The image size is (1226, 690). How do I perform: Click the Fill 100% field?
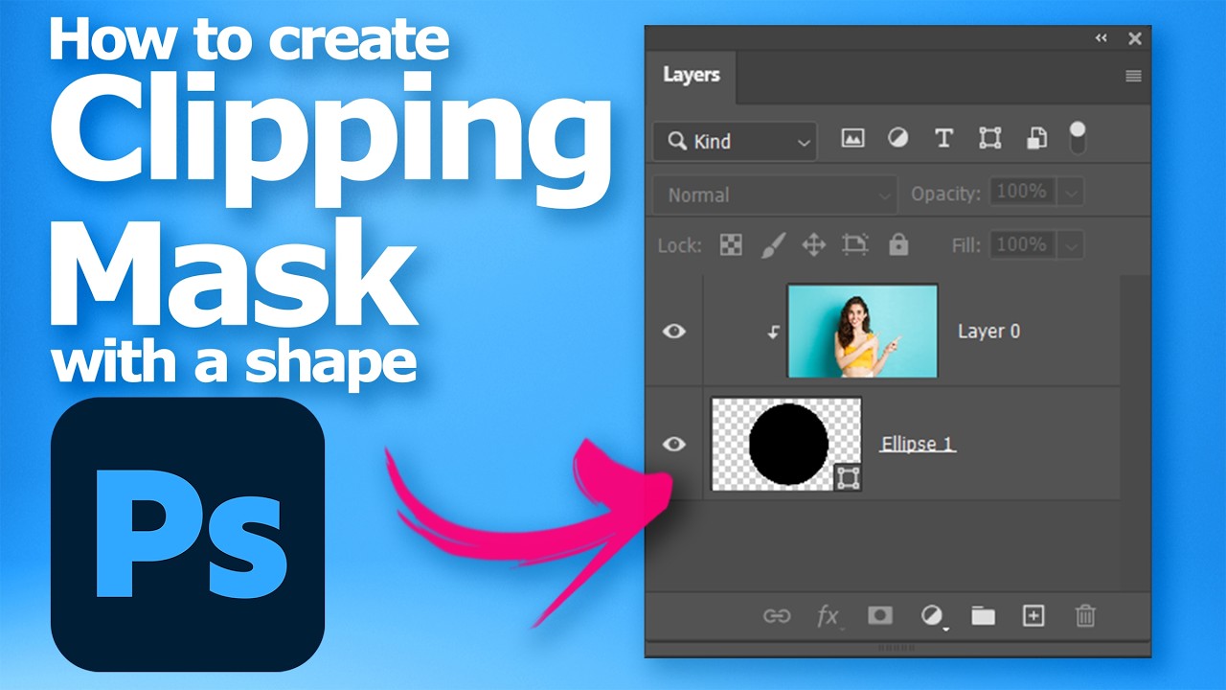click(1025, 245)
